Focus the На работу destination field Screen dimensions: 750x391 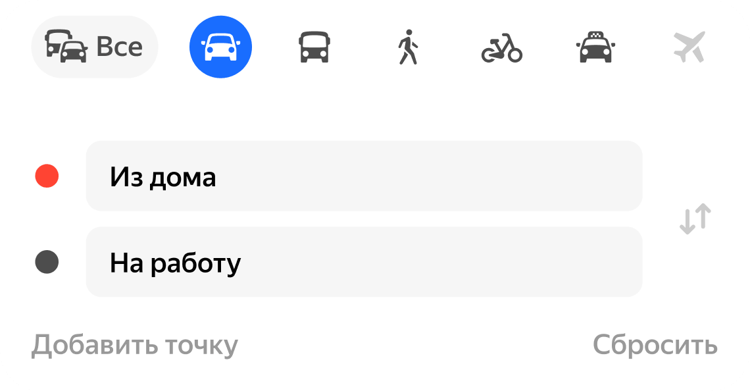(364, 262)
